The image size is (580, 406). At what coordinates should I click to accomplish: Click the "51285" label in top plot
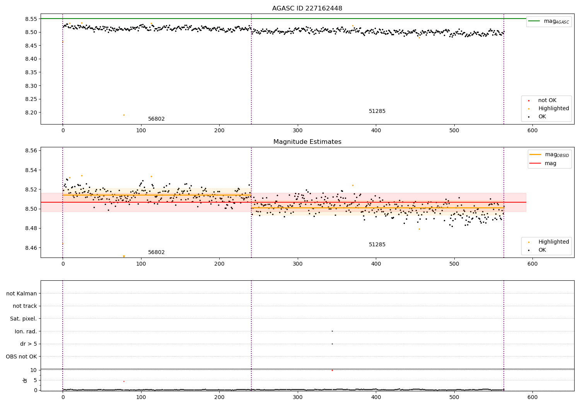377,111
